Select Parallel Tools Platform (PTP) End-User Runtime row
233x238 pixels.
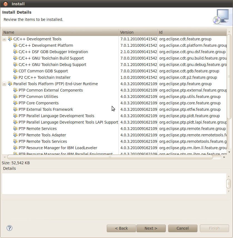pyautogui.click(x=114, y=84)
